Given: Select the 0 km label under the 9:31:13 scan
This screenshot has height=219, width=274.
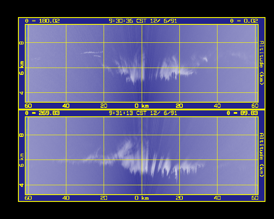Looking at the screenshot, I should (x=142, y=198).
